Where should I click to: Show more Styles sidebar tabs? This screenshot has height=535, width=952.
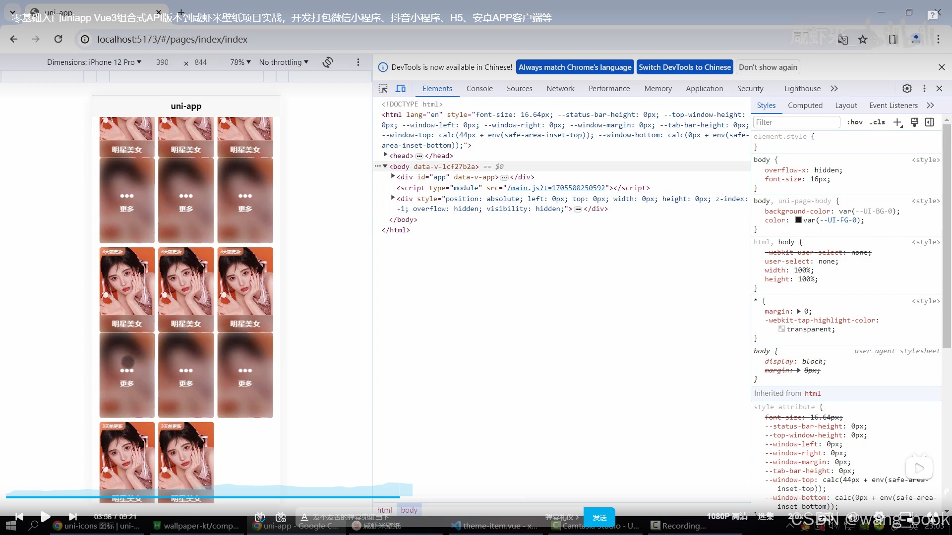click(x=930, y=105)
